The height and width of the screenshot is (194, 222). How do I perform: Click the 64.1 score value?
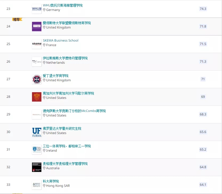(x=203, y=185)
